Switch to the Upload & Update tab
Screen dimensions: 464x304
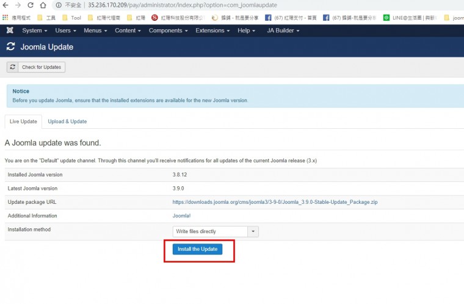67,121
